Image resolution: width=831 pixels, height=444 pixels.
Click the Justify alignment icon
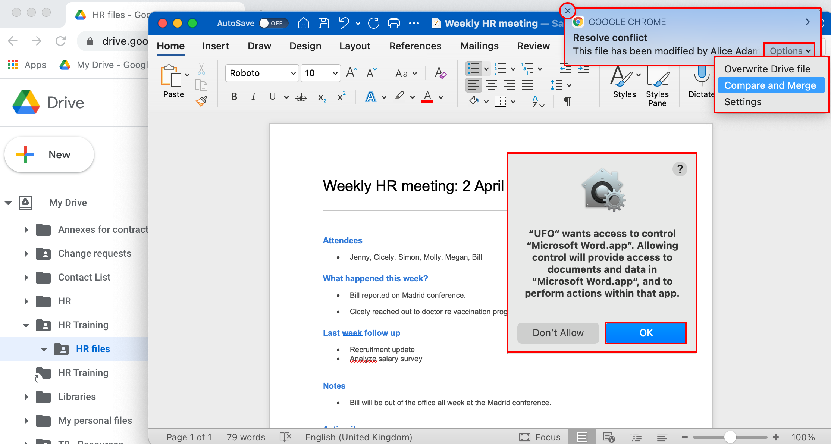click(x=527, y=85)
